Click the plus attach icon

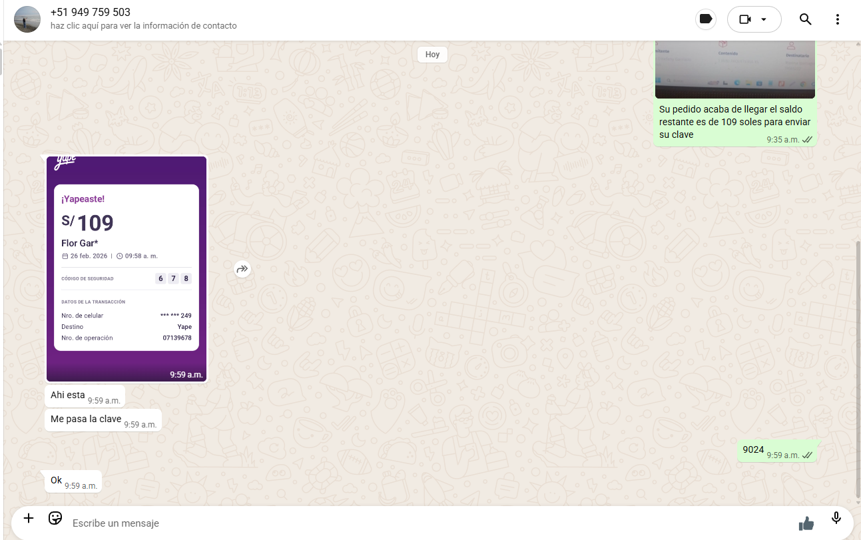coord(29,518)
